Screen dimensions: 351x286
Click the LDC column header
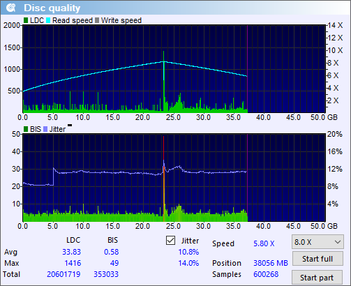coord(73,240)
